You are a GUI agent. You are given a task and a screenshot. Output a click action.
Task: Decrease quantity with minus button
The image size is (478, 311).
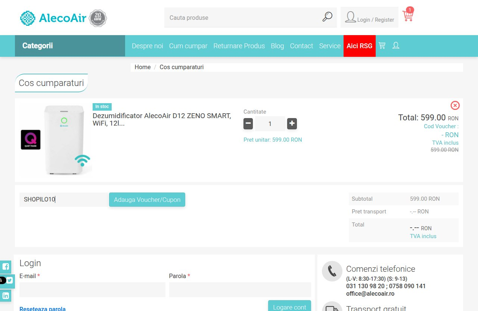point(248,123)
